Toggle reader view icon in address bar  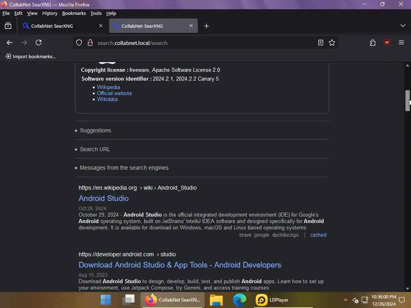(320, 43)
